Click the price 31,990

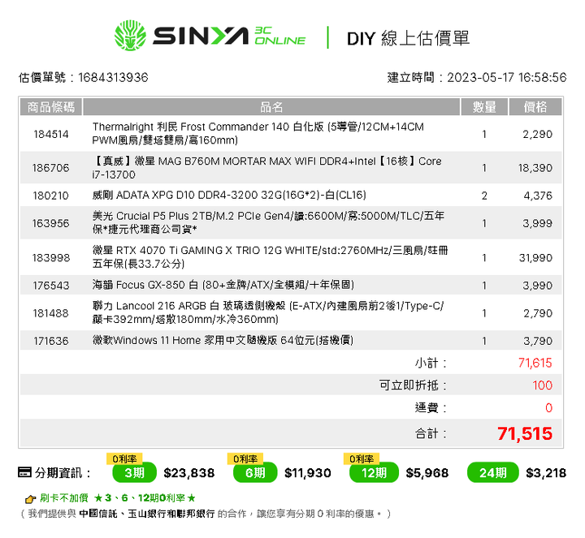(x=535, y=258)
